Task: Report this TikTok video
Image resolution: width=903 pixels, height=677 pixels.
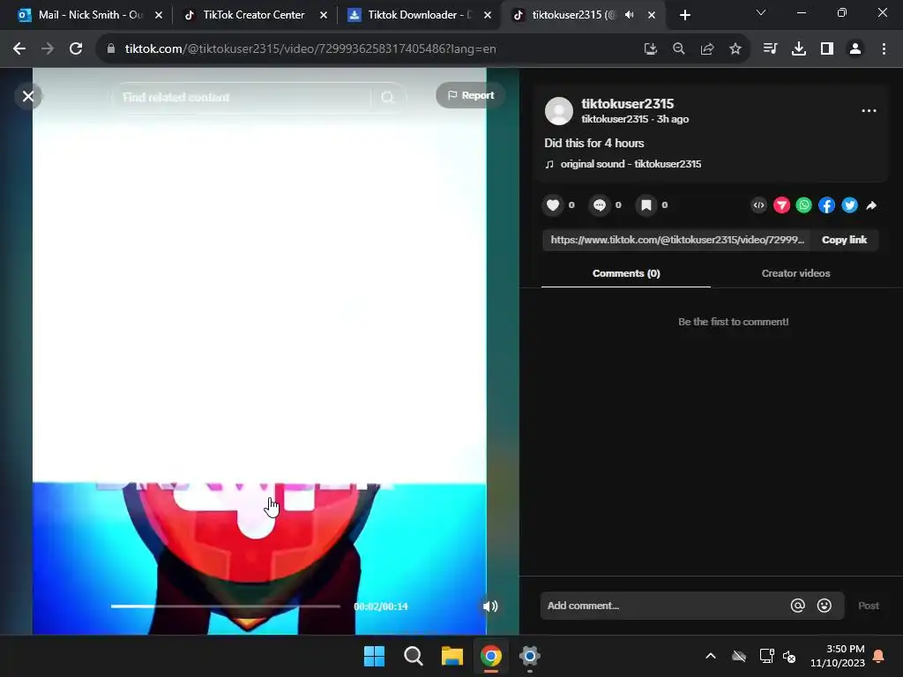Action: coord(471,95)
